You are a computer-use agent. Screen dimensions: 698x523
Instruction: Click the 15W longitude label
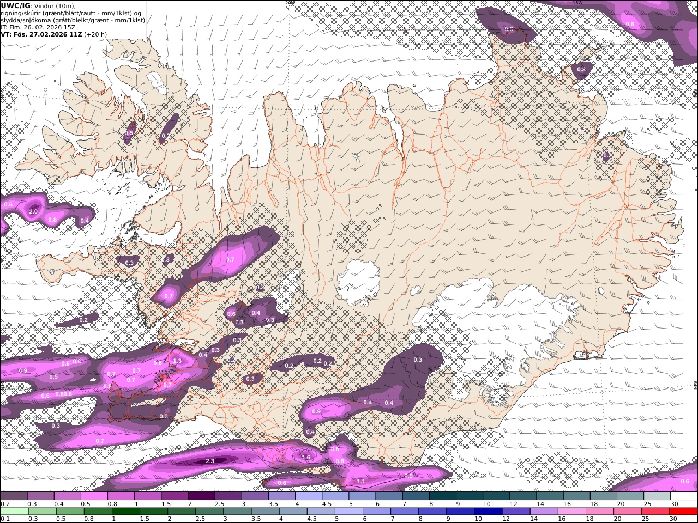click(577, 3)
